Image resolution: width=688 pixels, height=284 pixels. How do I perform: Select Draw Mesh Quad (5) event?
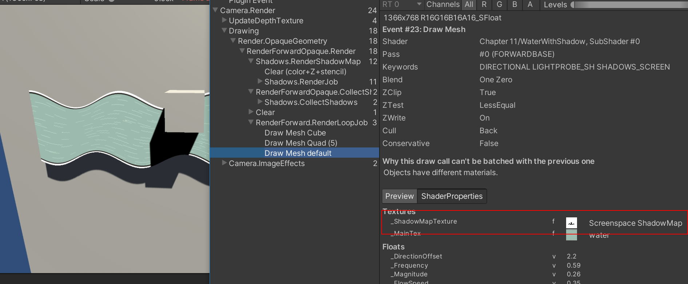coord(301,143)
